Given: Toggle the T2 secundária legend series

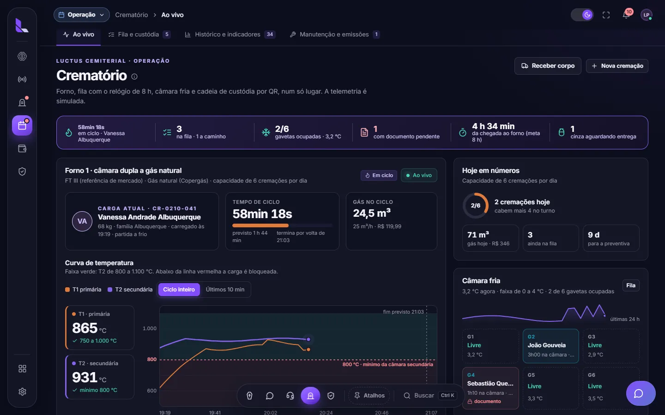Looking at the screenshot, I should 130,290.
